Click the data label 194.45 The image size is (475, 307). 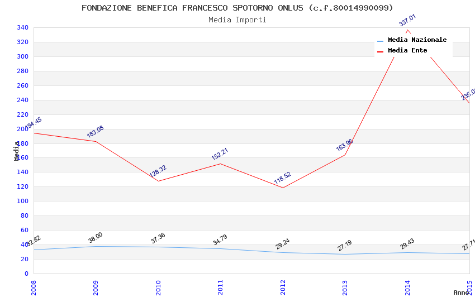tap(33, 123)
